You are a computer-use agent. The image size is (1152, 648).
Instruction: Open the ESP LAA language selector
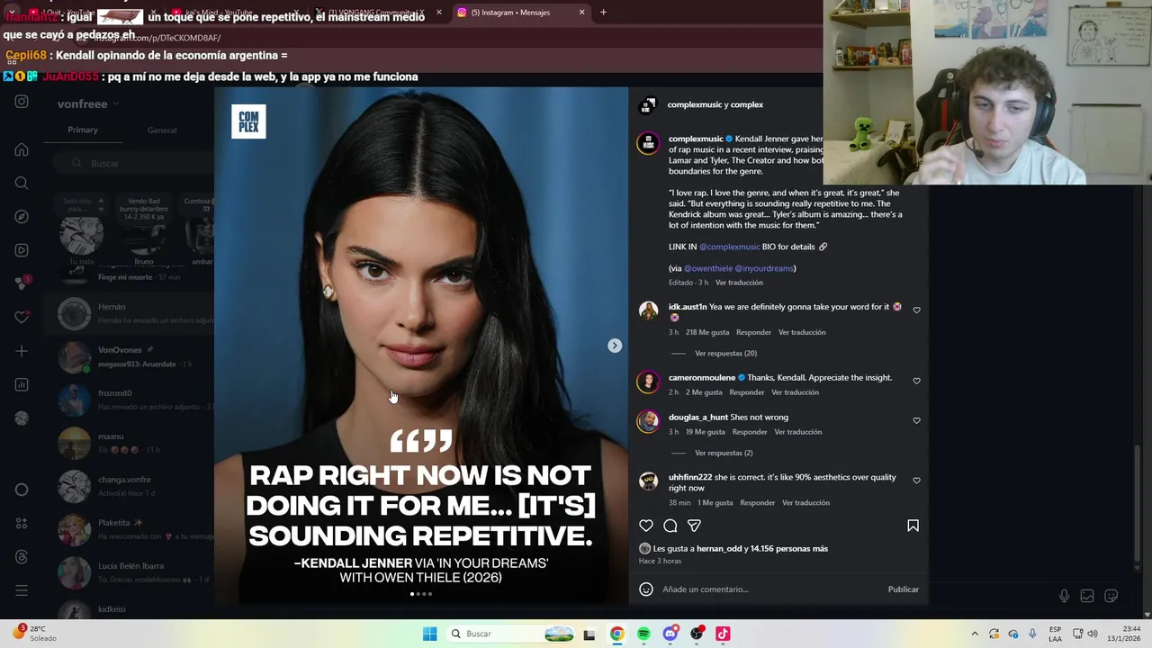1055,634
